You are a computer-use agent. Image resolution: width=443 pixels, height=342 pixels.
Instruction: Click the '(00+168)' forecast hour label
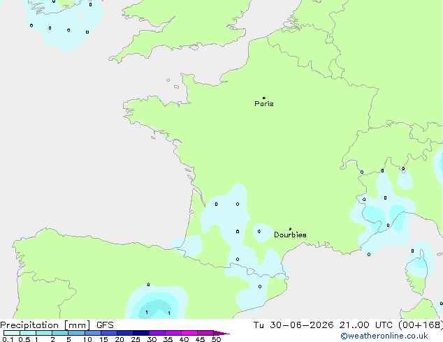click(421, 325)
